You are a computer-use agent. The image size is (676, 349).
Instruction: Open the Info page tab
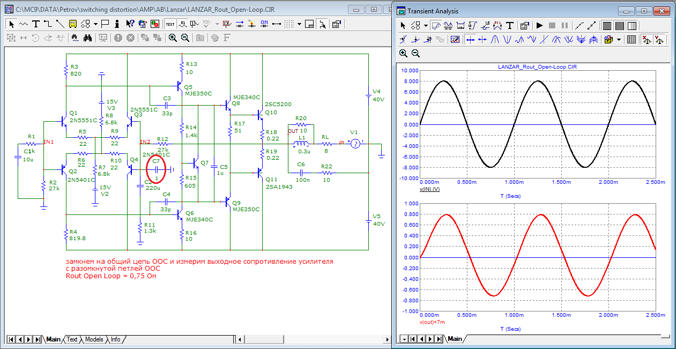(116, 339)
